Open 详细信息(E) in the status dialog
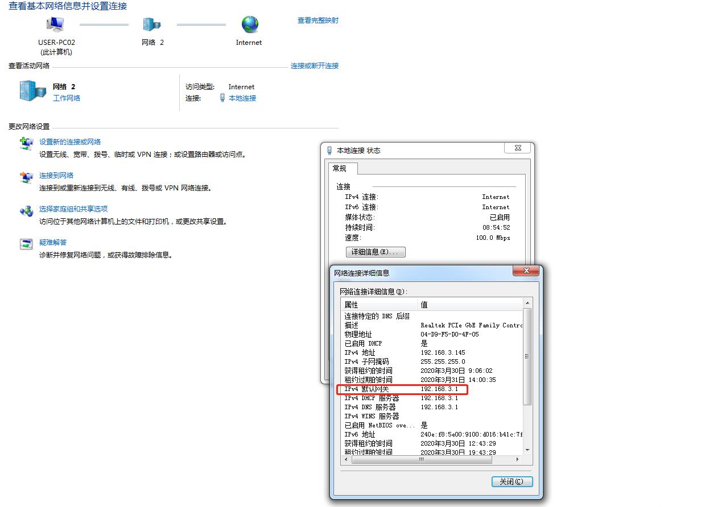 click(376, 252)
